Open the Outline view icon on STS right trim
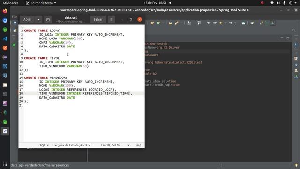The width and height of the screenshot is (300, 169). pyautogui.click(x=296, y=45)
